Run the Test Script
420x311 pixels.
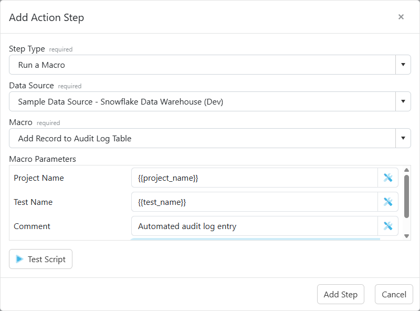coord(40,258)
